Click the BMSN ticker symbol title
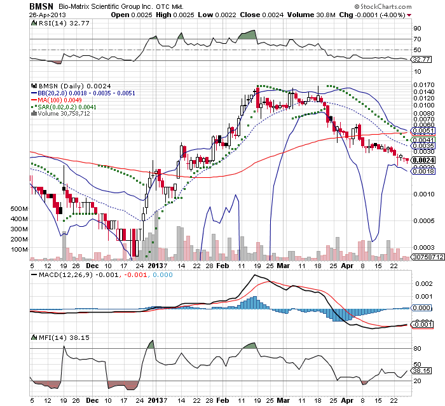 (41, 6)
